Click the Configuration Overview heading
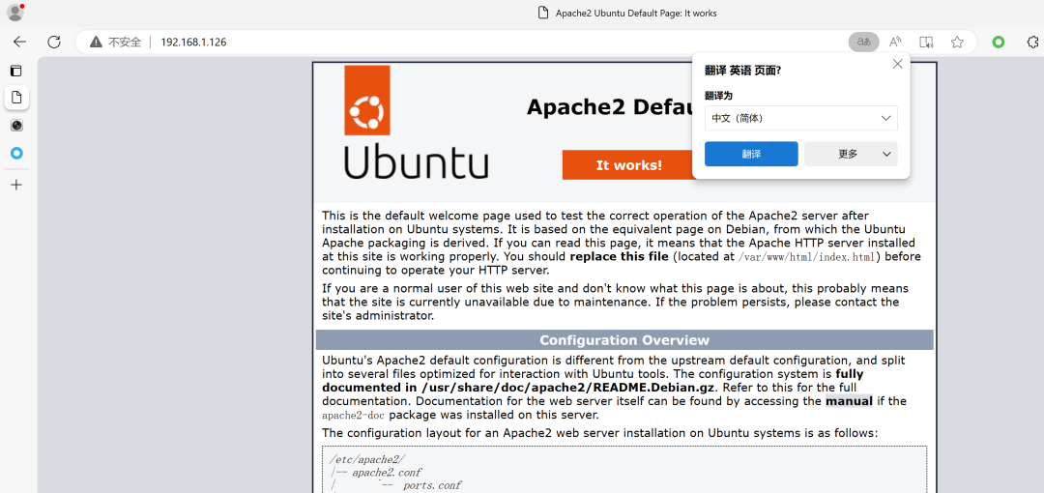Viewport: 1044px width, 493px height. click(x=624, y=340)
